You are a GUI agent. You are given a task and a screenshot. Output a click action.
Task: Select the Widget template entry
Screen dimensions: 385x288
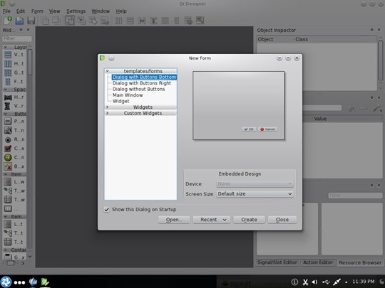[120, 101]
